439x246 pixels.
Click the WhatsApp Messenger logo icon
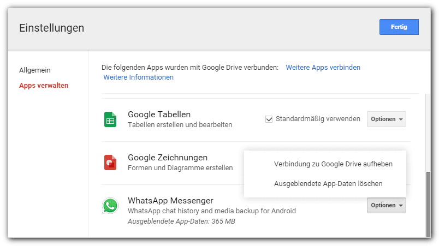(110, 206)
